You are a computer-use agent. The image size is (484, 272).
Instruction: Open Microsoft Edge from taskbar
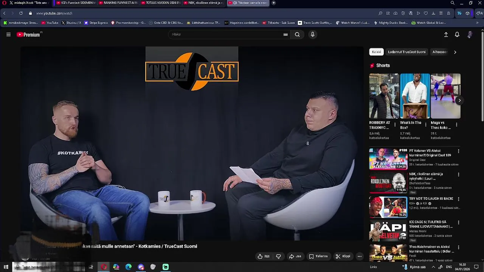(x=129, y=267)
